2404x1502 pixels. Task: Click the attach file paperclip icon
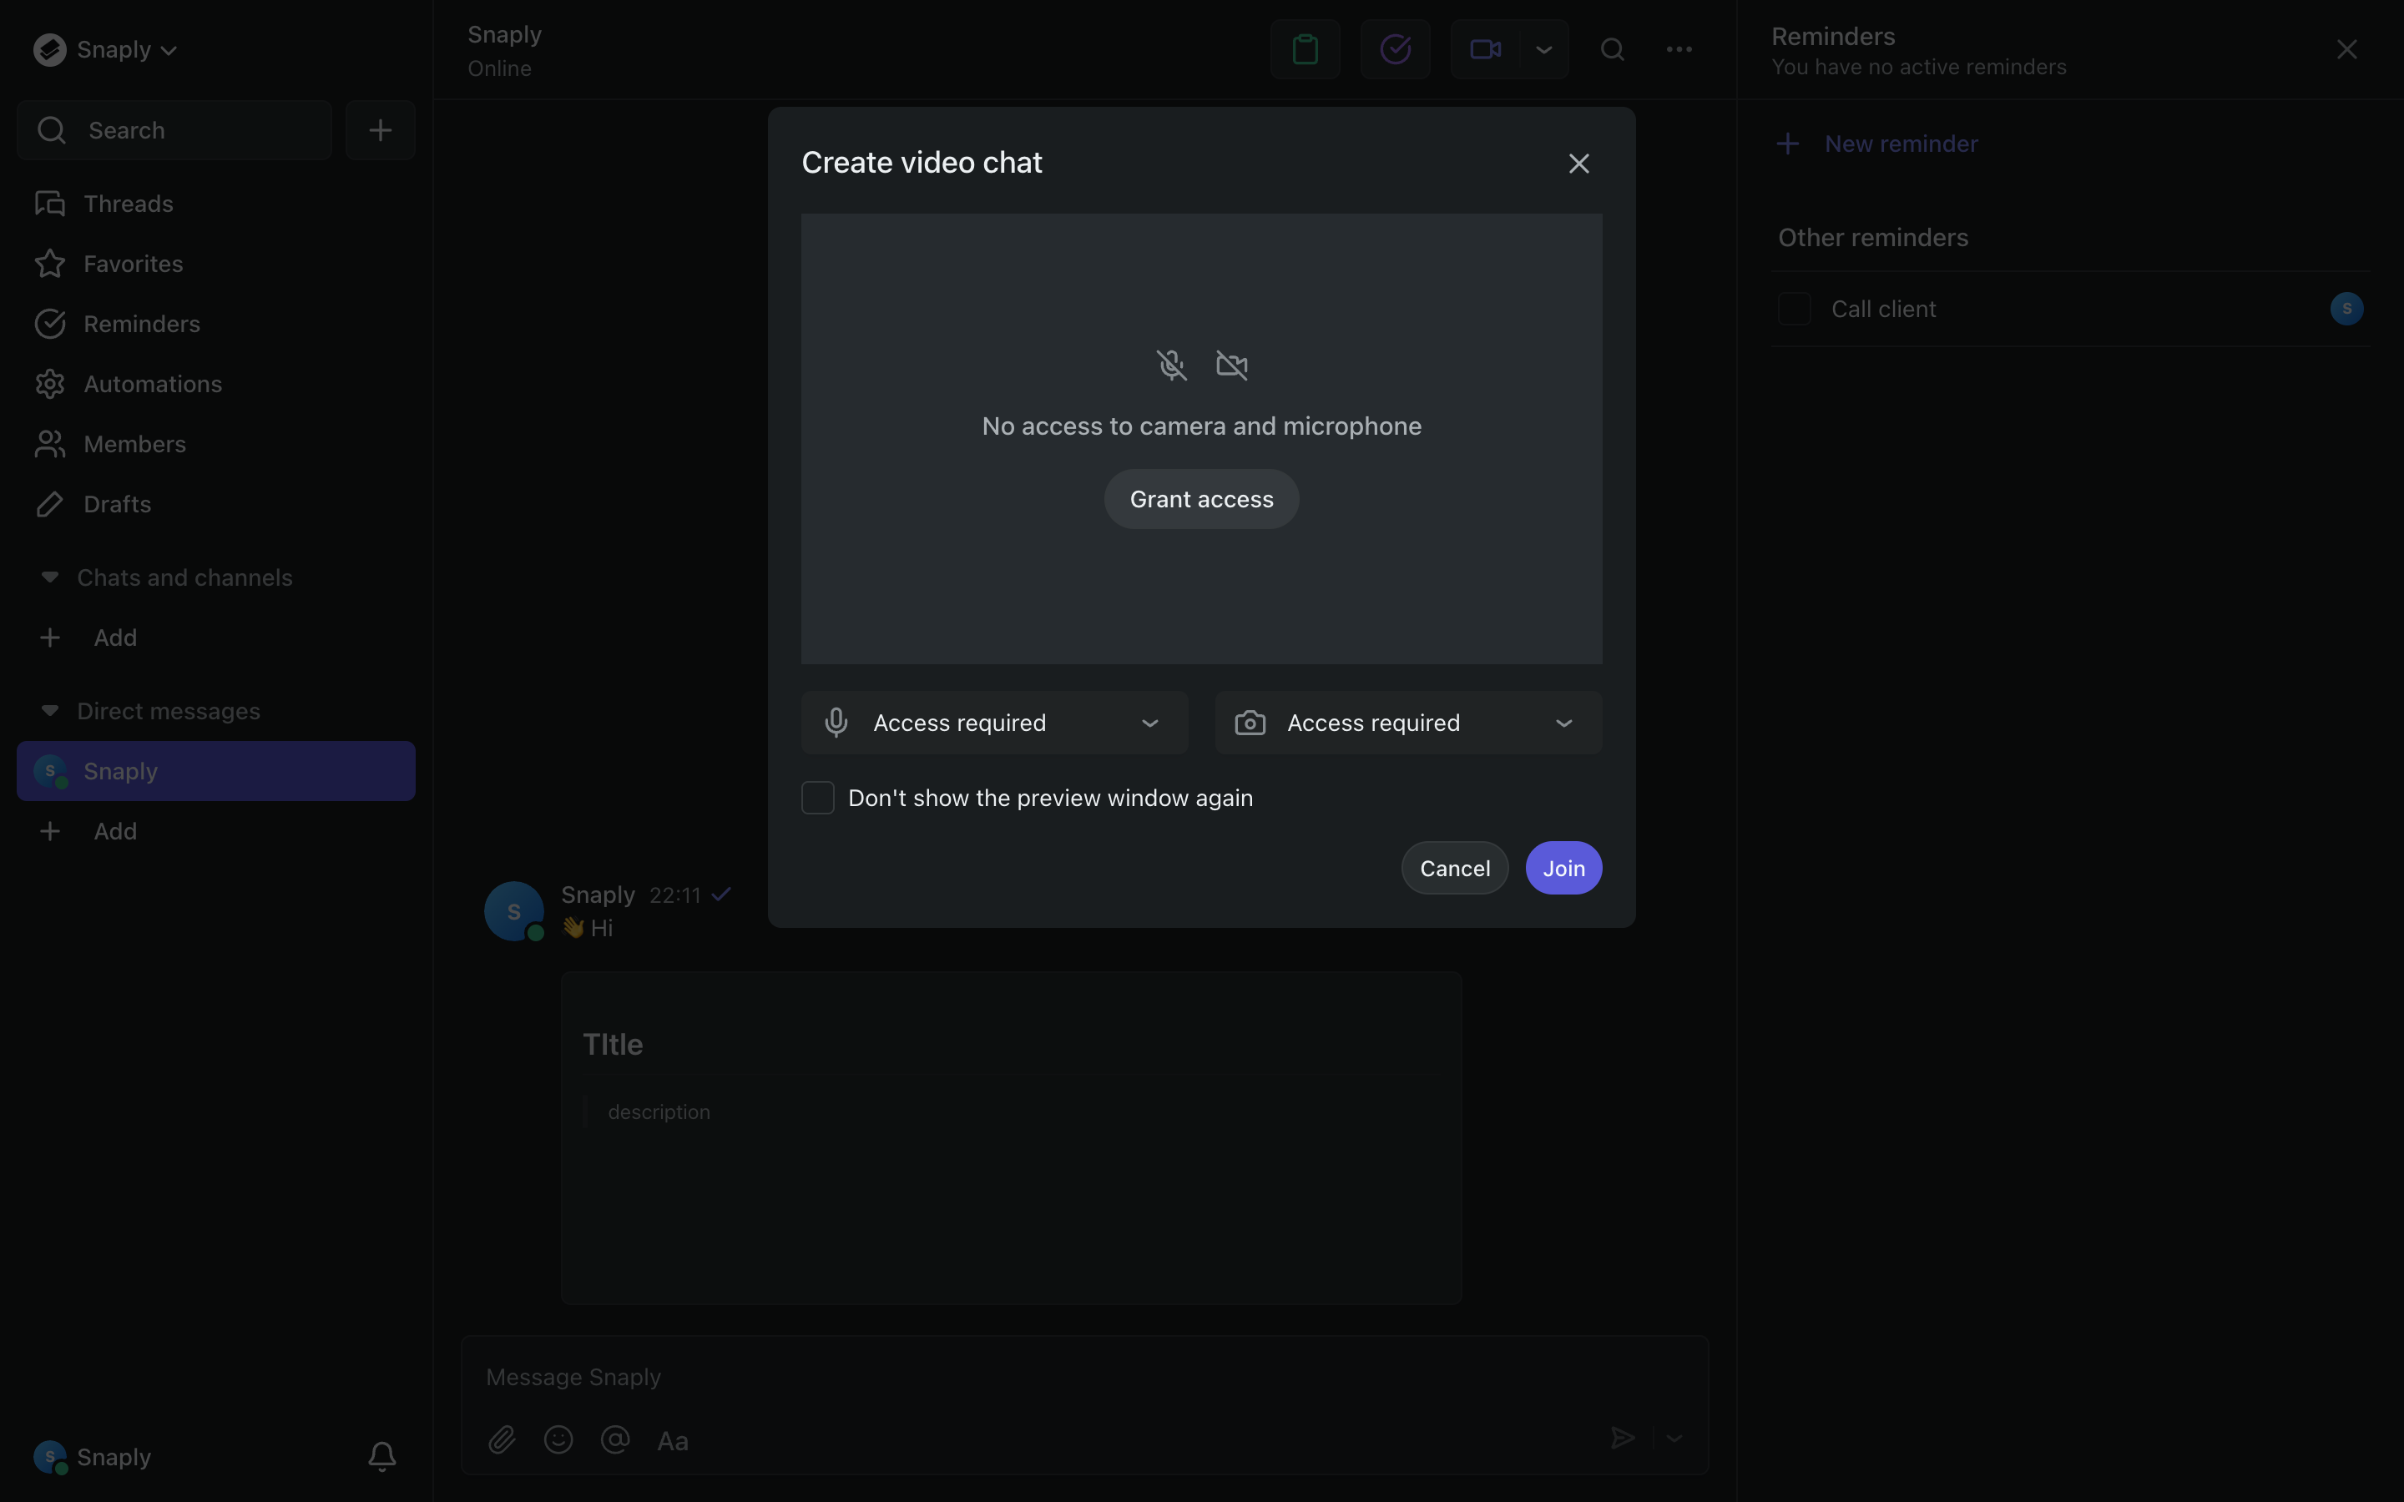pos(502,1440)
